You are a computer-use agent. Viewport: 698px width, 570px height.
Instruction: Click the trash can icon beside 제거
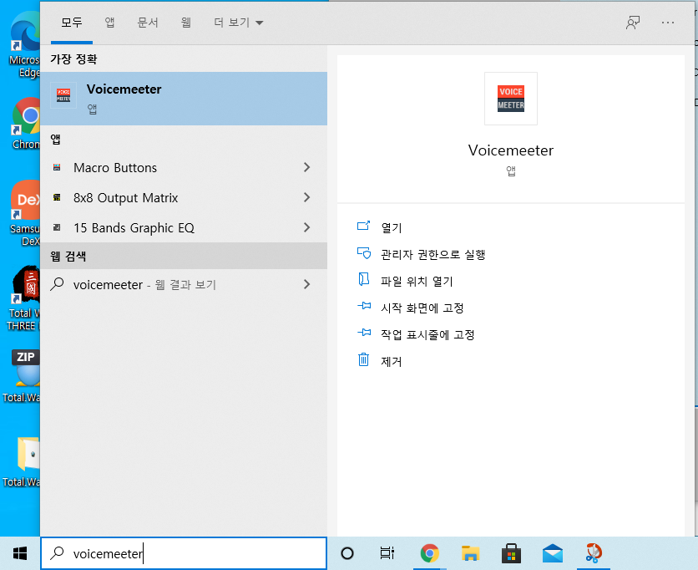(x=364, y=359)
